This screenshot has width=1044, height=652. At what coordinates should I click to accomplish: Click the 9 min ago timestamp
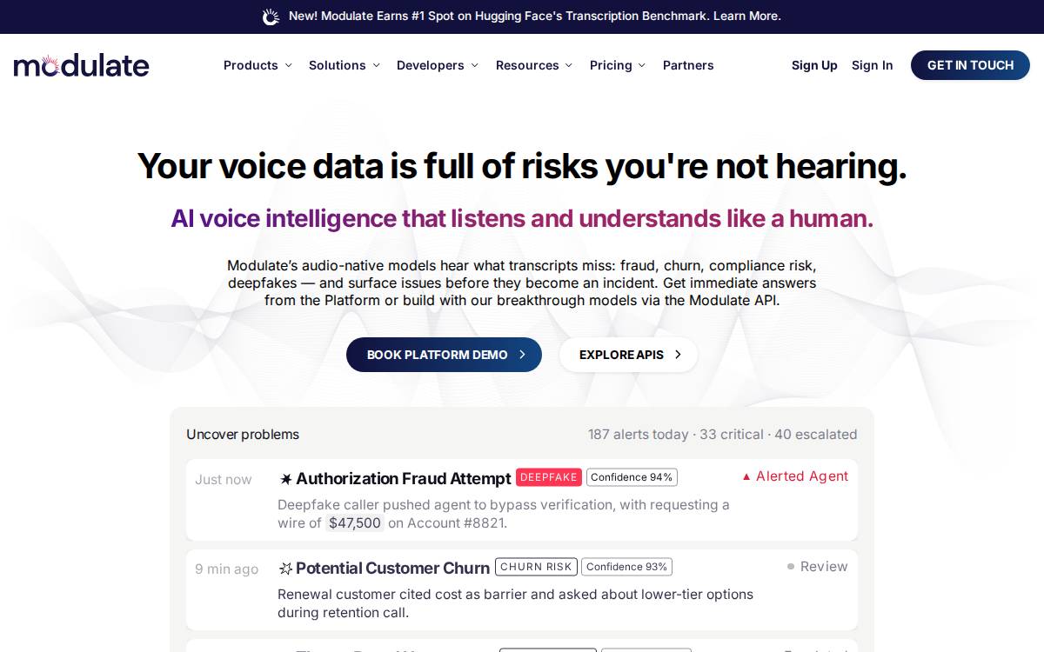[x=226, y=569]
